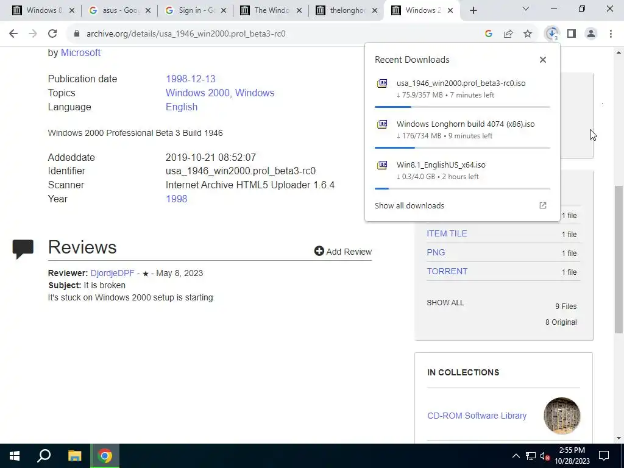Image resolution: width=624 pixels, height=468 pixels.
Task: Open the Windows Start menu
Action: point(15,456)
